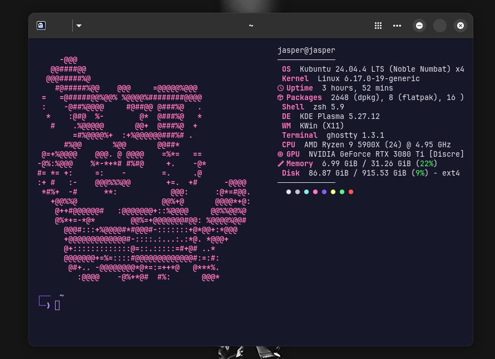Viewport: 495px width, 359px height.
Task: Click the purple color dot
Action: pyautogui.click(x=324, y=192)
